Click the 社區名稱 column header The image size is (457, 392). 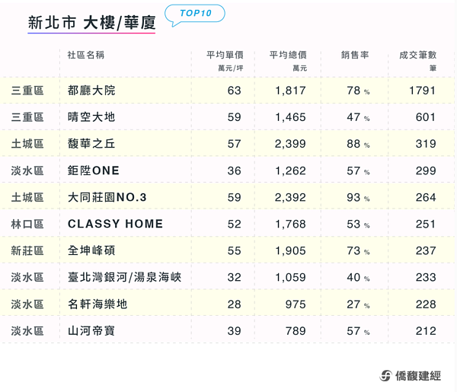85,55
